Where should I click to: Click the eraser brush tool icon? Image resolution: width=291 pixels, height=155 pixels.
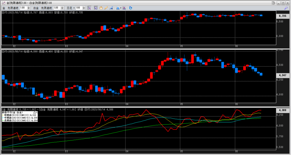[111, 8]
